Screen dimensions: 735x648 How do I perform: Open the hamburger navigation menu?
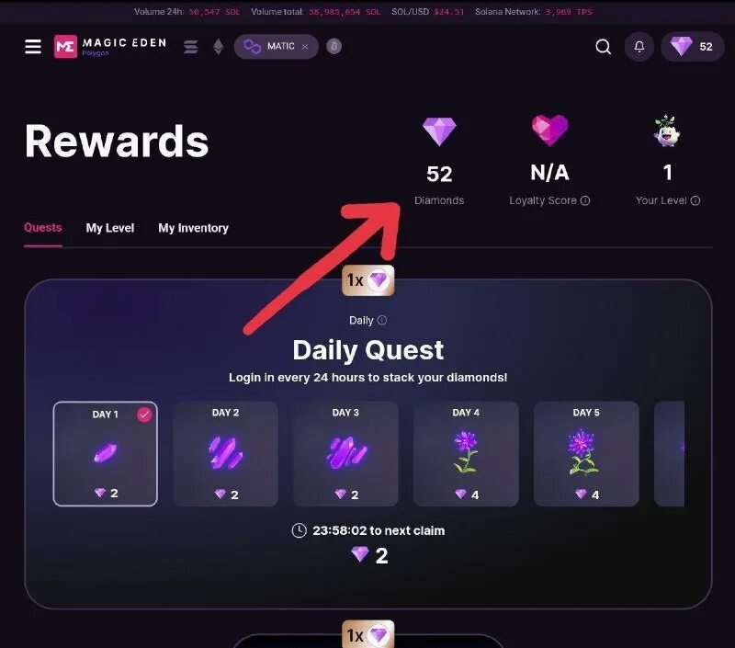tap(33, 47)
